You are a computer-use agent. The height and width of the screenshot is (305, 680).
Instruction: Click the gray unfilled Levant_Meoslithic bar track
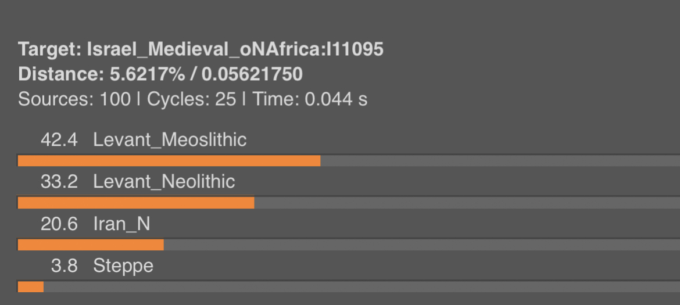coord(500,161)
